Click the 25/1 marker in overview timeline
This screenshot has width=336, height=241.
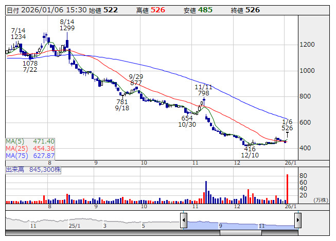(75, 226)
